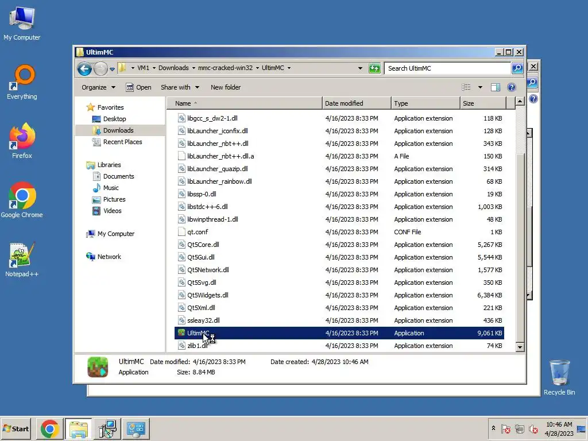Select the qt.conf file
The height and width of the screenshot is (441, 588).
click(x=339, y=232)
